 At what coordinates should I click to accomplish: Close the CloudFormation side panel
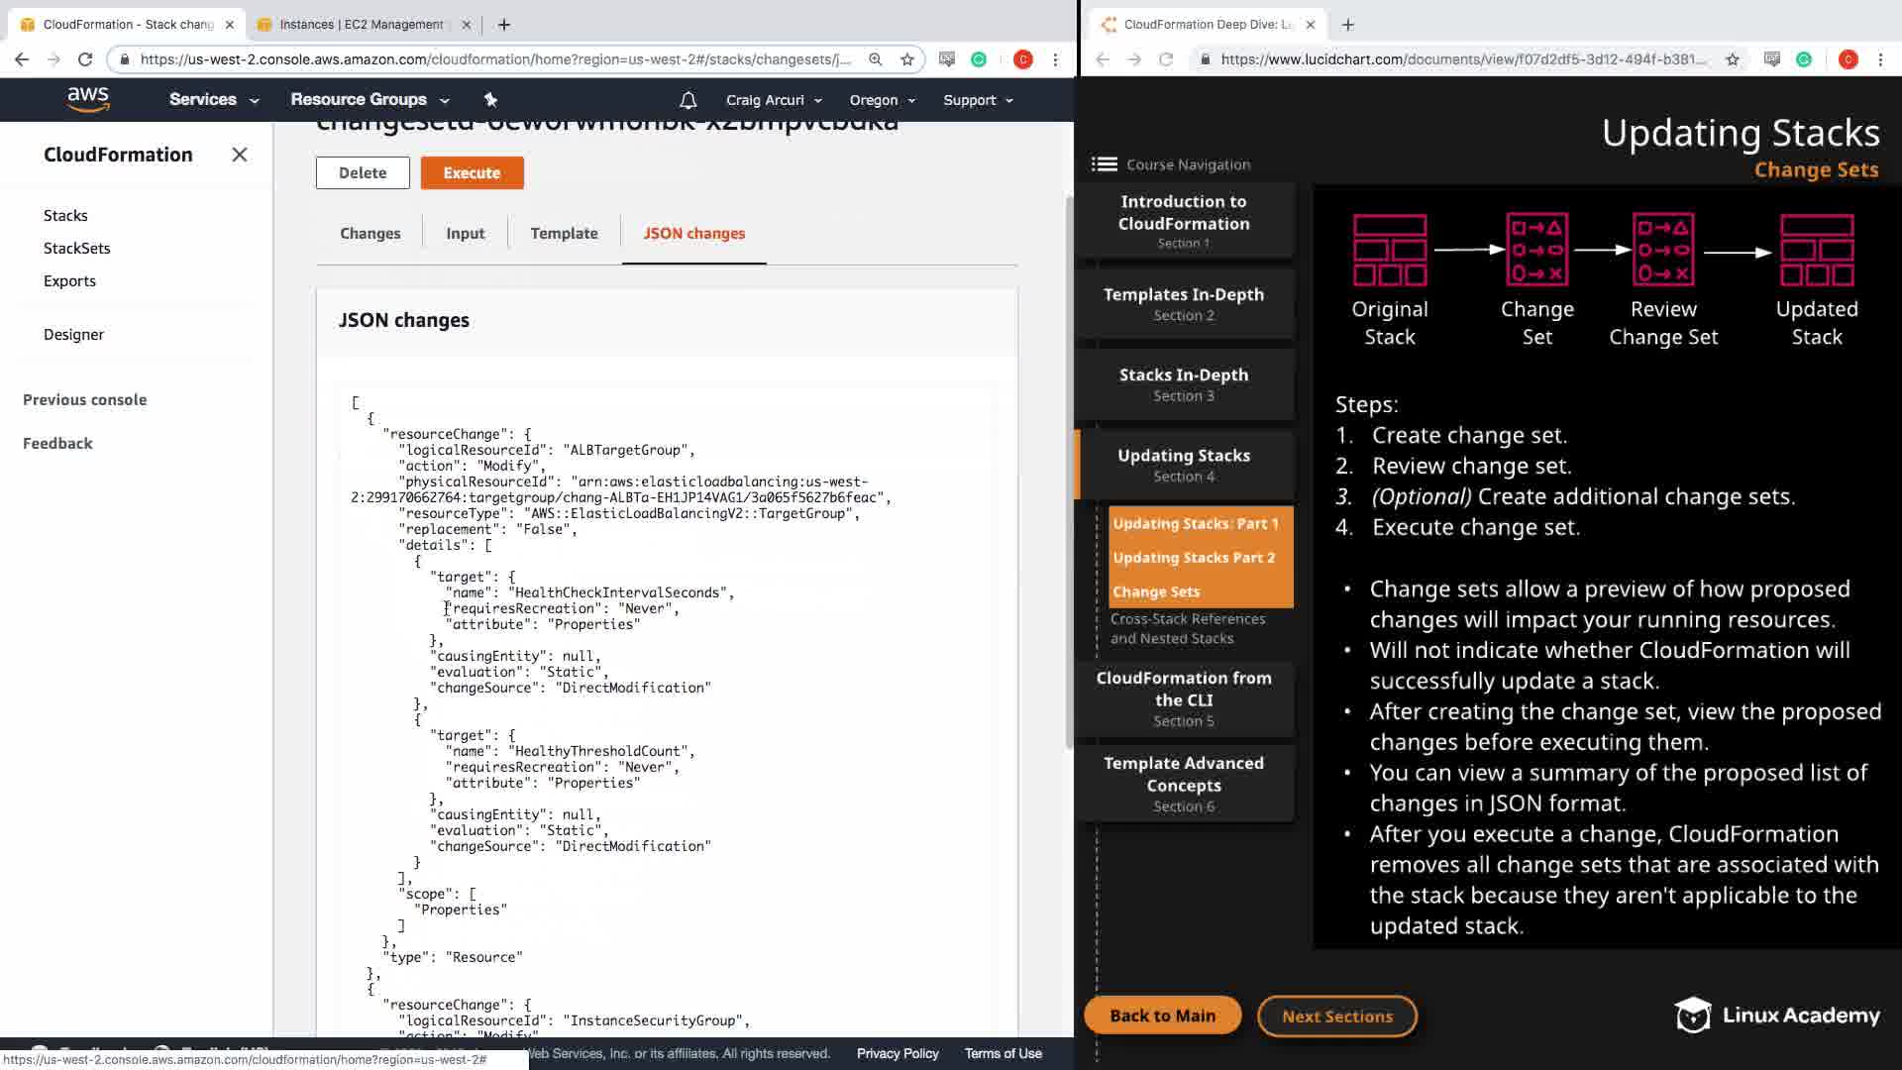pyautogui.click(x=239, y=155)
